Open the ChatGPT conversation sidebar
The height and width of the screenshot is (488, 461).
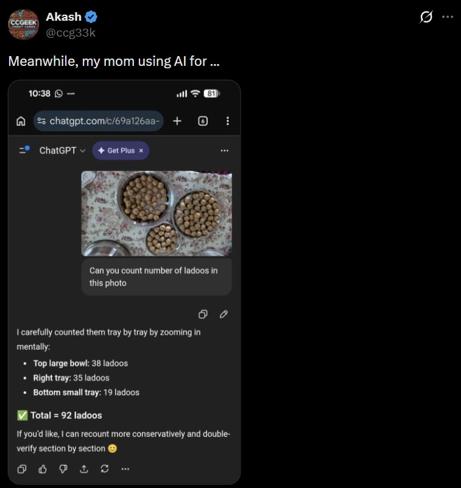(x=23, y=150)
